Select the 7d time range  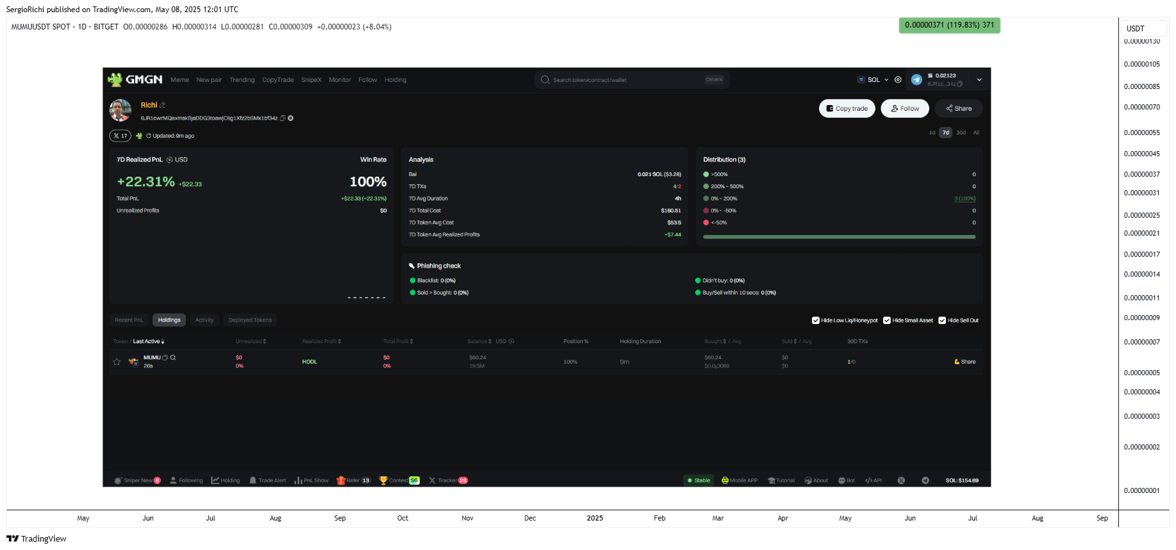946,133
